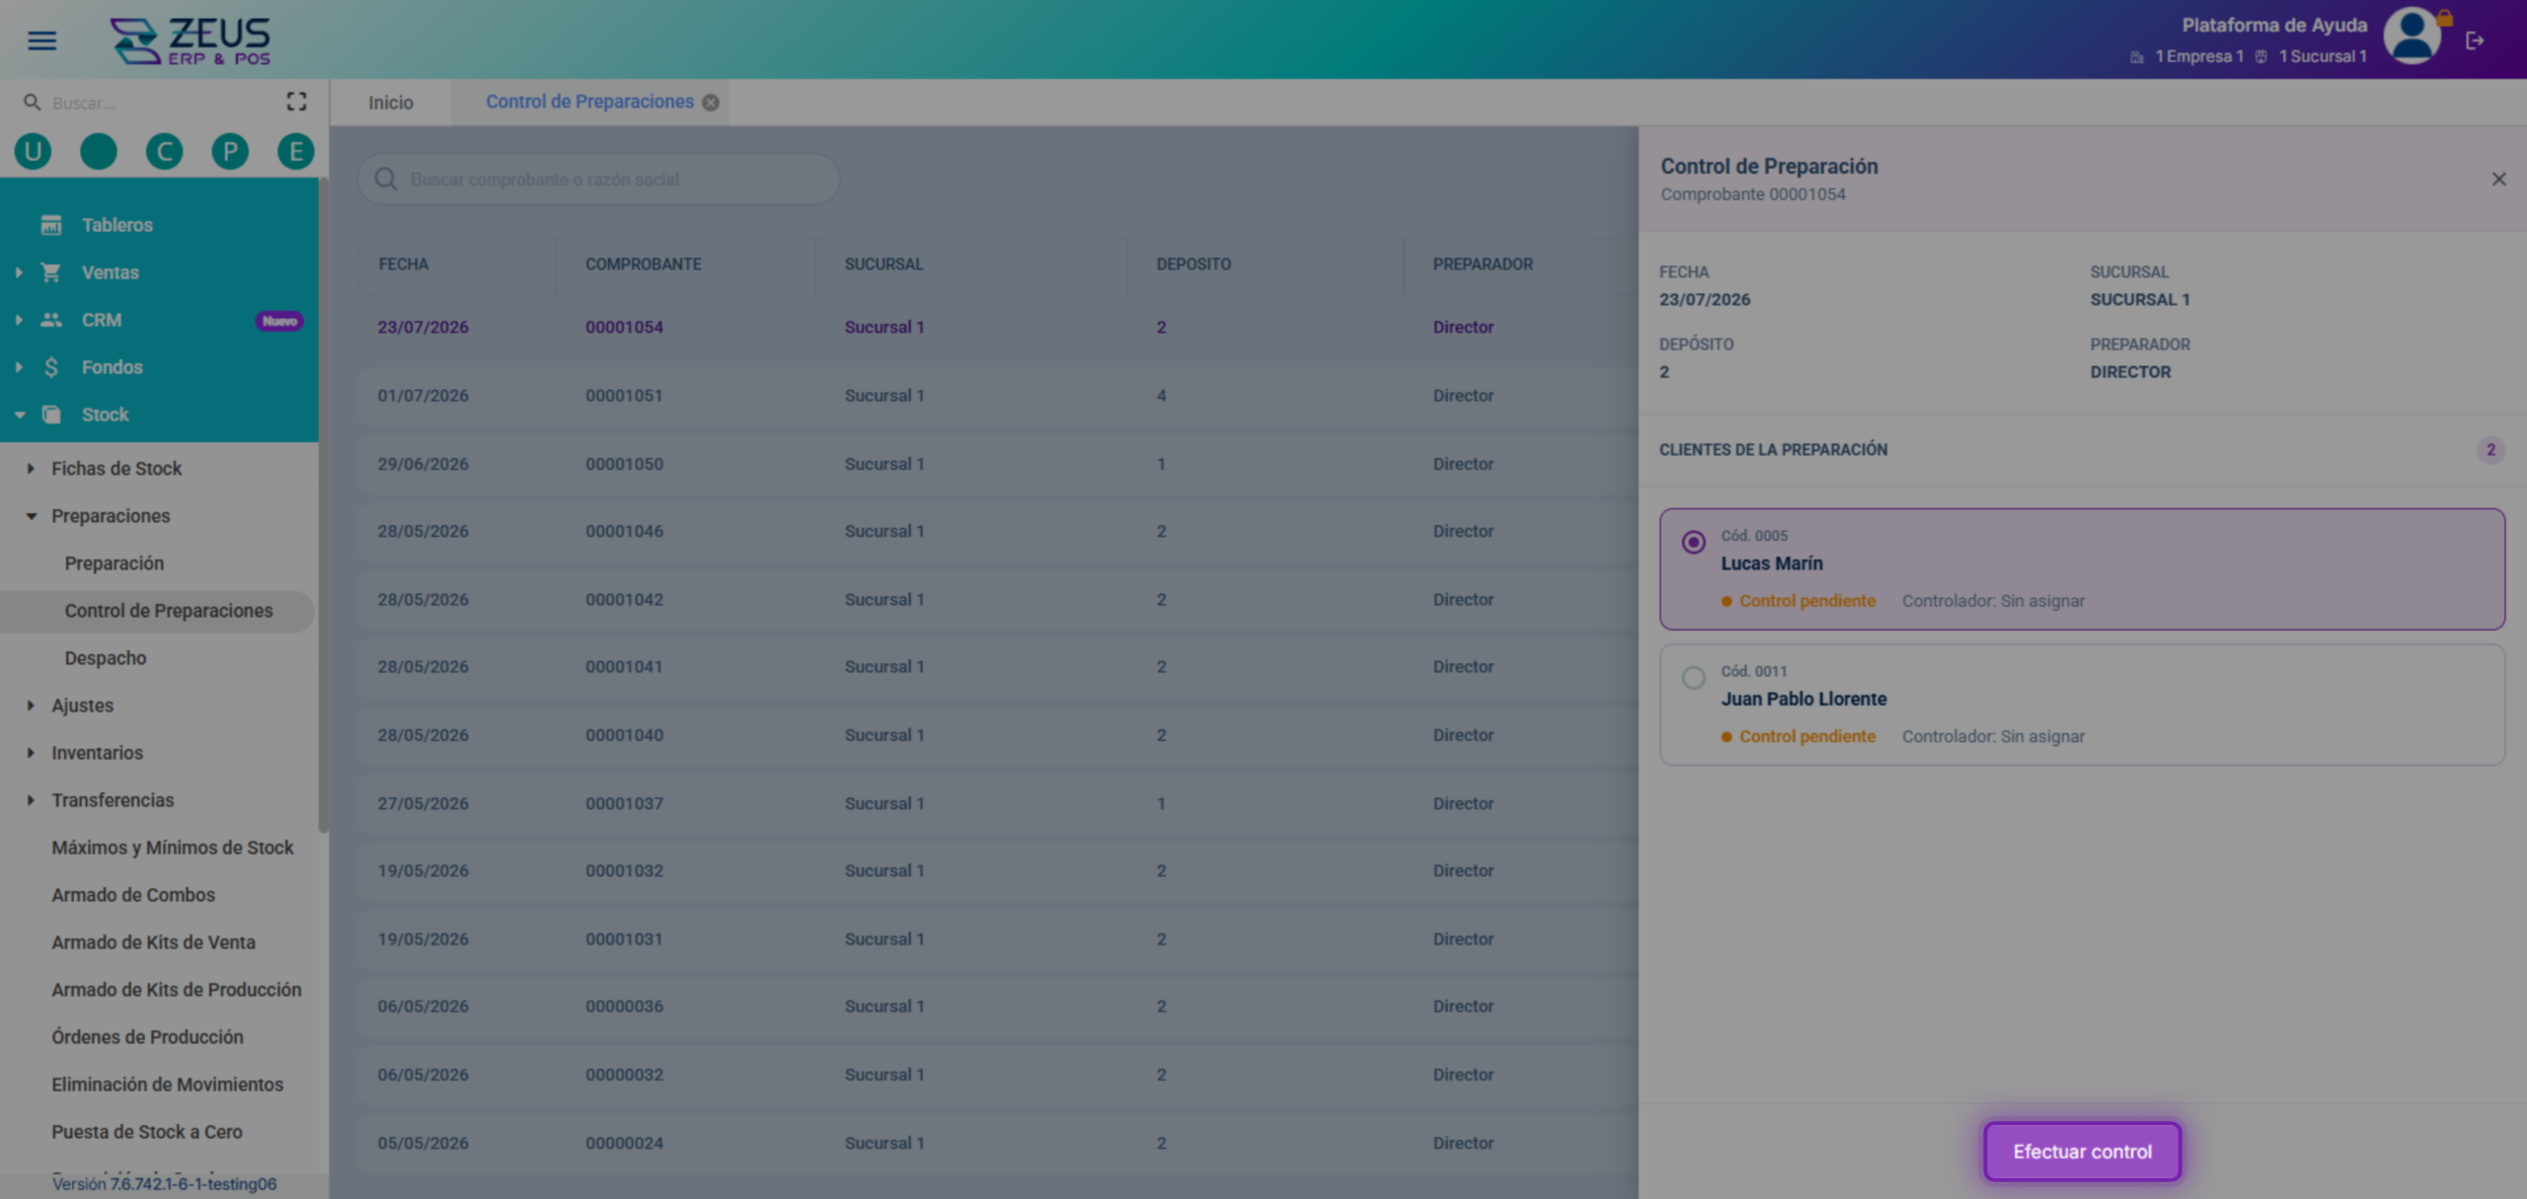Open the E shortcut circle
This screenshot has width=2527, height=1199.
click(296, 151)
